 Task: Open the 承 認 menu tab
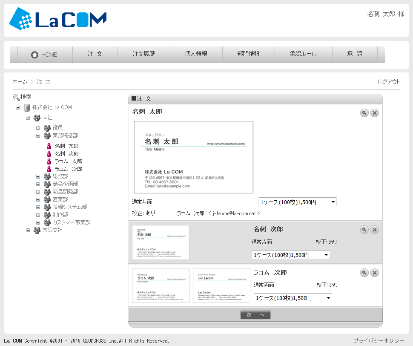click(355, 54)
